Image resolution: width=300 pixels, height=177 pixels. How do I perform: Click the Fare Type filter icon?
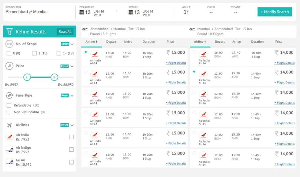tap(9, 95)
